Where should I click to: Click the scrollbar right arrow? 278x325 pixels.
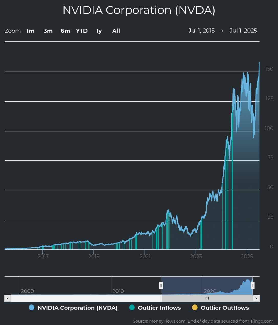click(x=256, y=298)
